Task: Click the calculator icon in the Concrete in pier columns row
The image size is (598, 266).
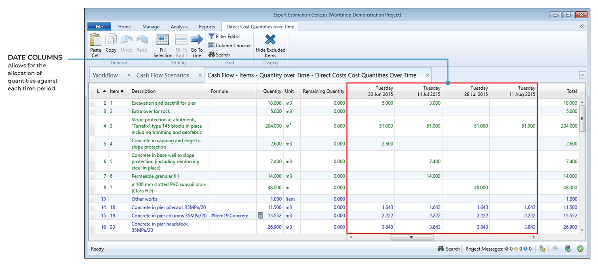Action: [261, 215]
